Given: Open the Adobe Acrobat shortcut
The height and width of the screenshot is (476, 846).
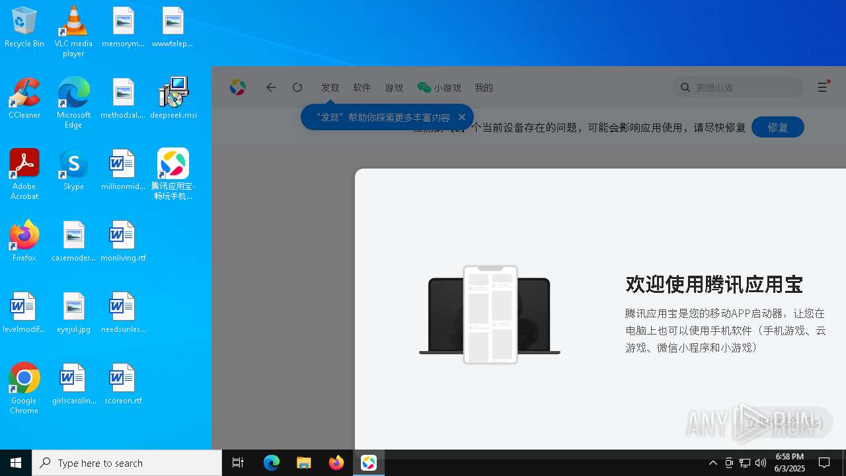Looking at the screenshot, I should point(24,174).
